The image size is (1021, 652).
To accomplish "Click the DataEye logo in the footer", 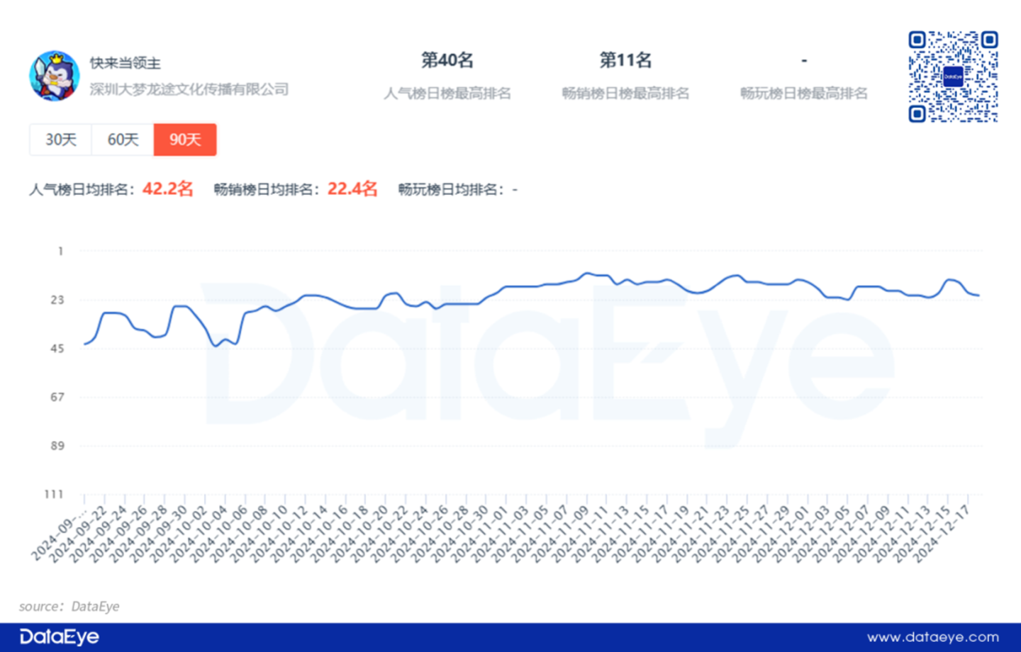I will [x=60, y=637].
